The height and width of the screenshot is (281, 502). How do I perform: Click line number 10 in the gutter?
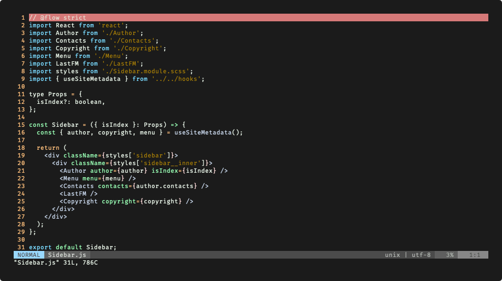[x=21, y=86]
